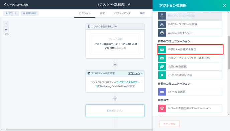Choose アプリ内通知を送信 action
The image size is (230, 131).
coord(190,75)
